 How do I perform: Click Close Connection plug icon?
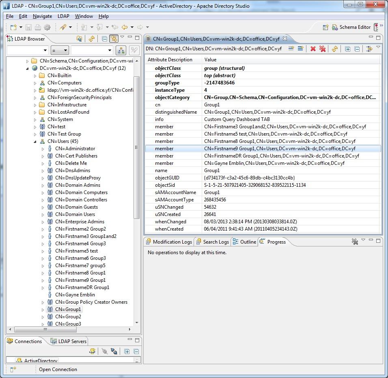114,352
